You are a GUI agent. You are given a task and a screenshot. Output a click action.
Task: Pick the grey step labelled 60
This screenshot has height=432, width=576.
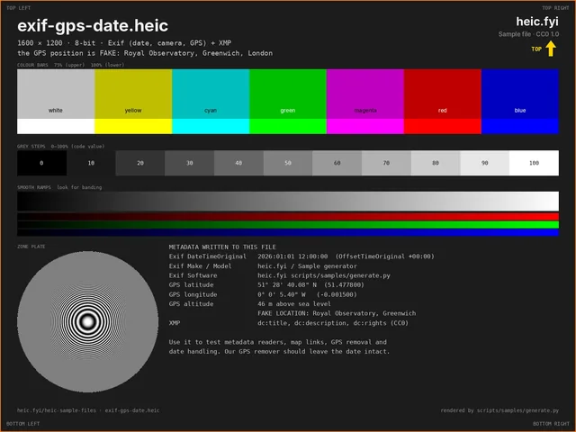coord(337,163)
